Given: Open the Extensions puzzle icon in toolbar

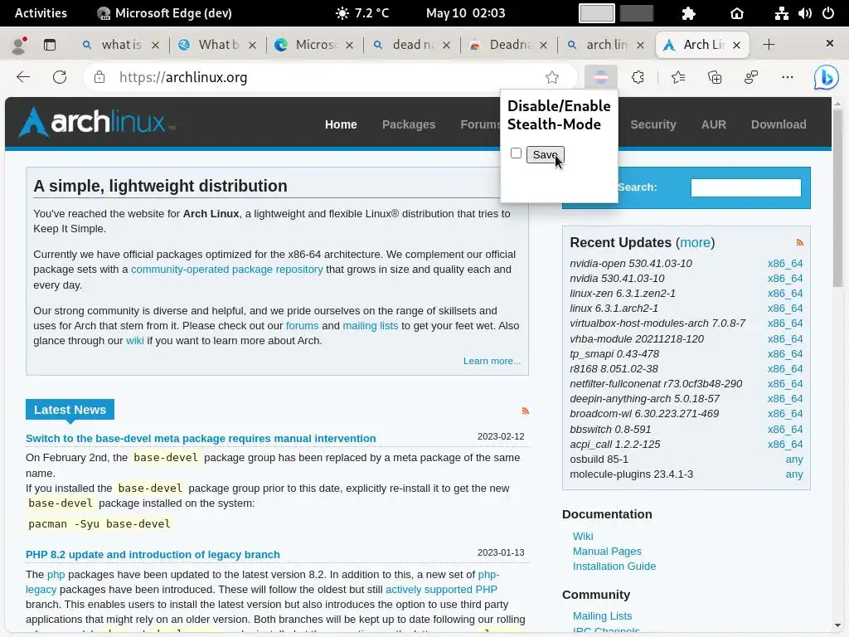Looking at the screenshot, I should tap(638, 77).
